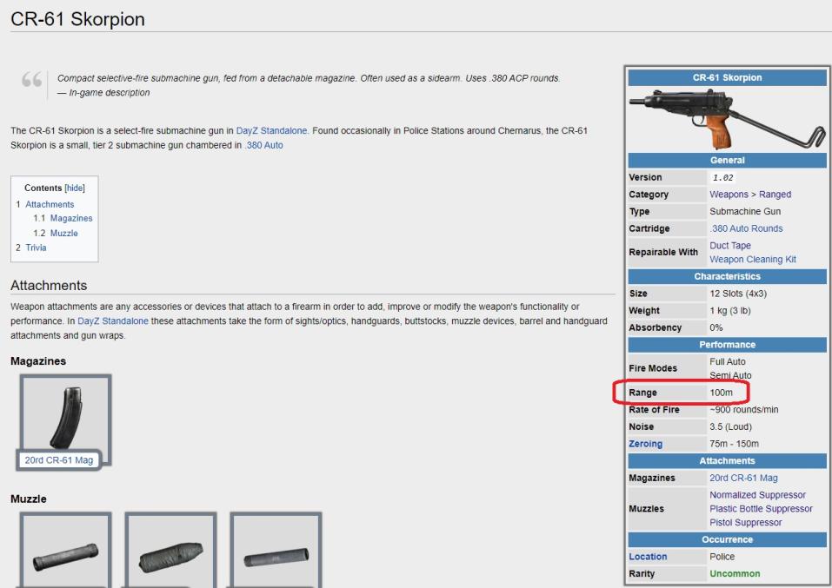Click the ~900 rounds/min rate value
832x588 pixels.
[744, 409]
